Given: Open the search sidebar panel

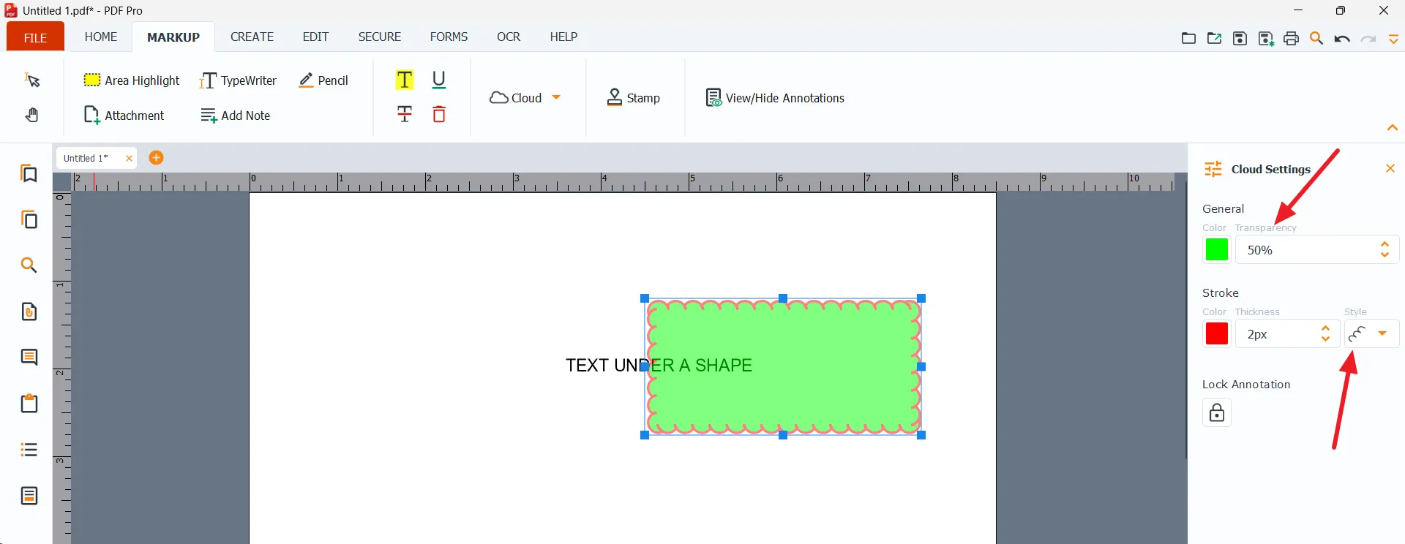Looking at the screenshot, I should coord(29,265).
